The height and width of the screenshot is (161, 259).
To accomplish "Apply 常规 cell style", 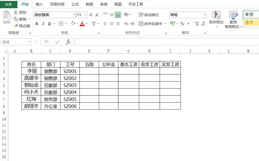I will click(251, 15).
